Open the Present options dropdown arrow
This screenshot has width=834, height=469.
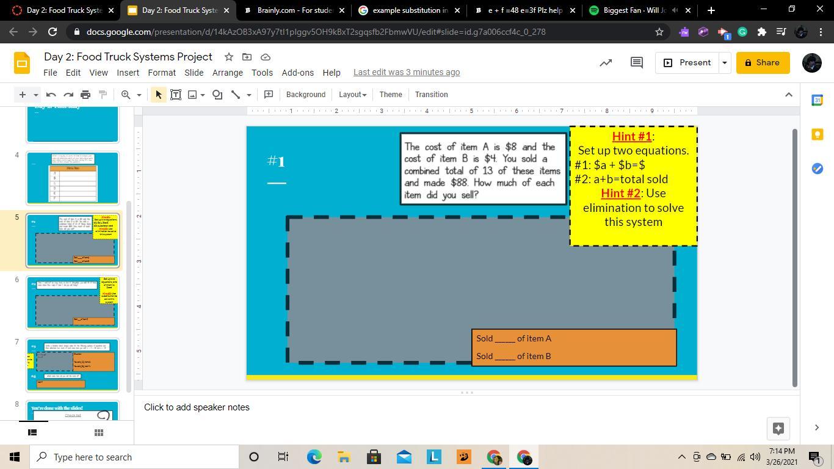click(x=724, y=62)
